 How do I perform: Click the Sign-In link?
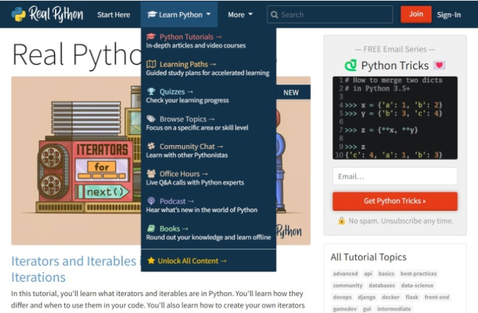(x=448, y=15)
